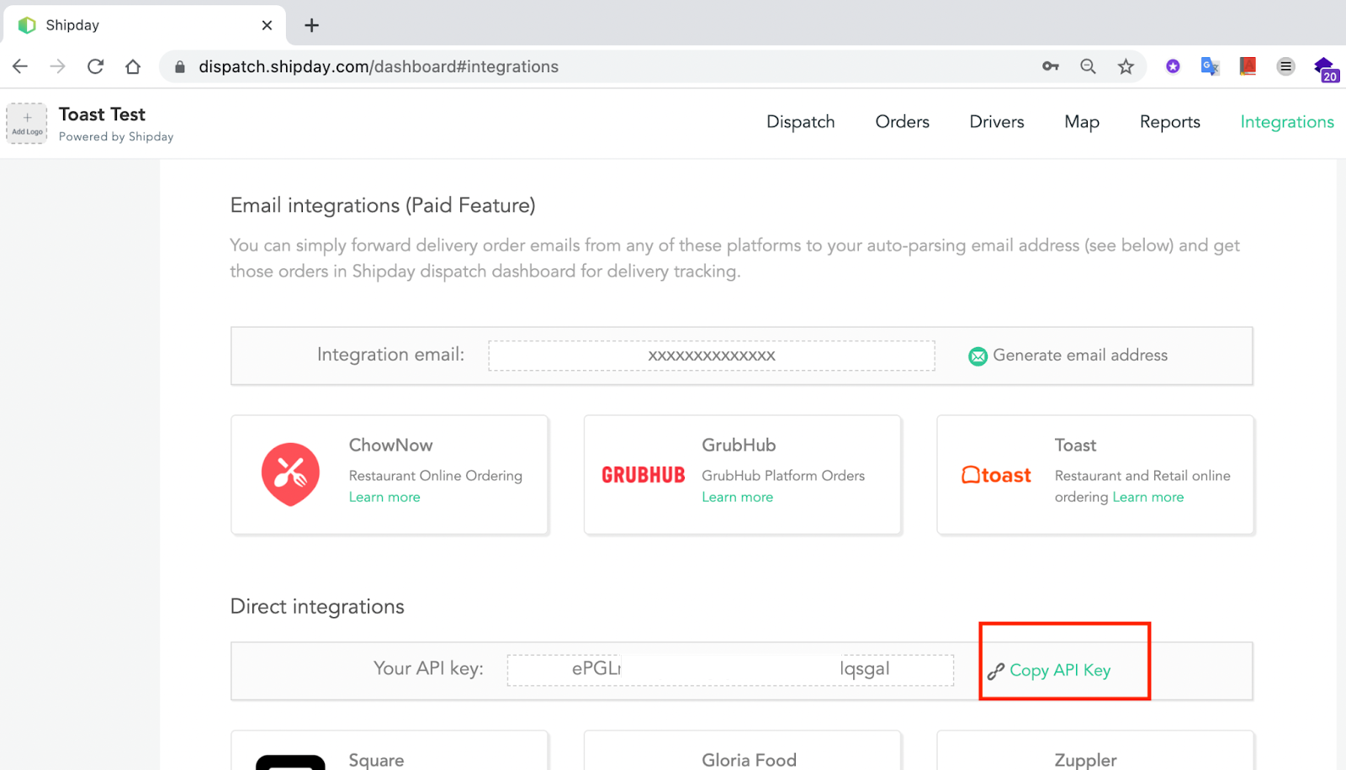Open the Reports page
The width and height of the screenshot is (1346, 770).
(1170, 122)
